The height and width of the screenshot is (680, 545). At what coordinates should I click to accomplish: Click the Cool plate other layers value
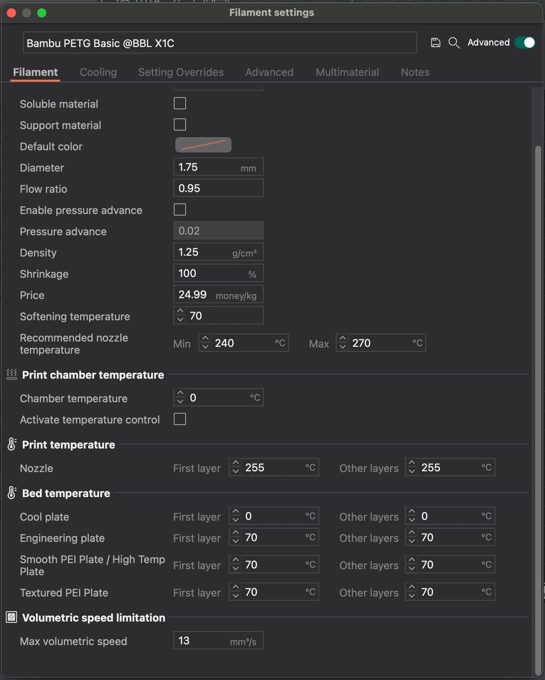pos(450,516)
